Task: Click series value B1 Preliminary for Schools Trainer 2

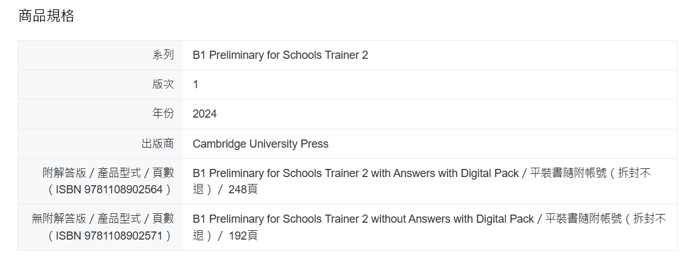Action: pos(280,55)
